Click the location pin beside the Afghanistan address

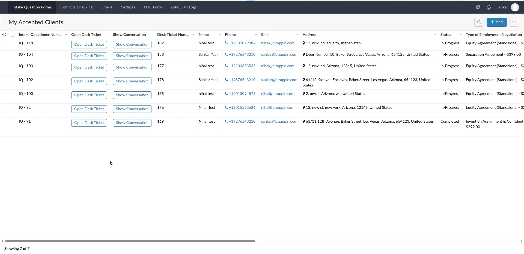pos(304,43)
